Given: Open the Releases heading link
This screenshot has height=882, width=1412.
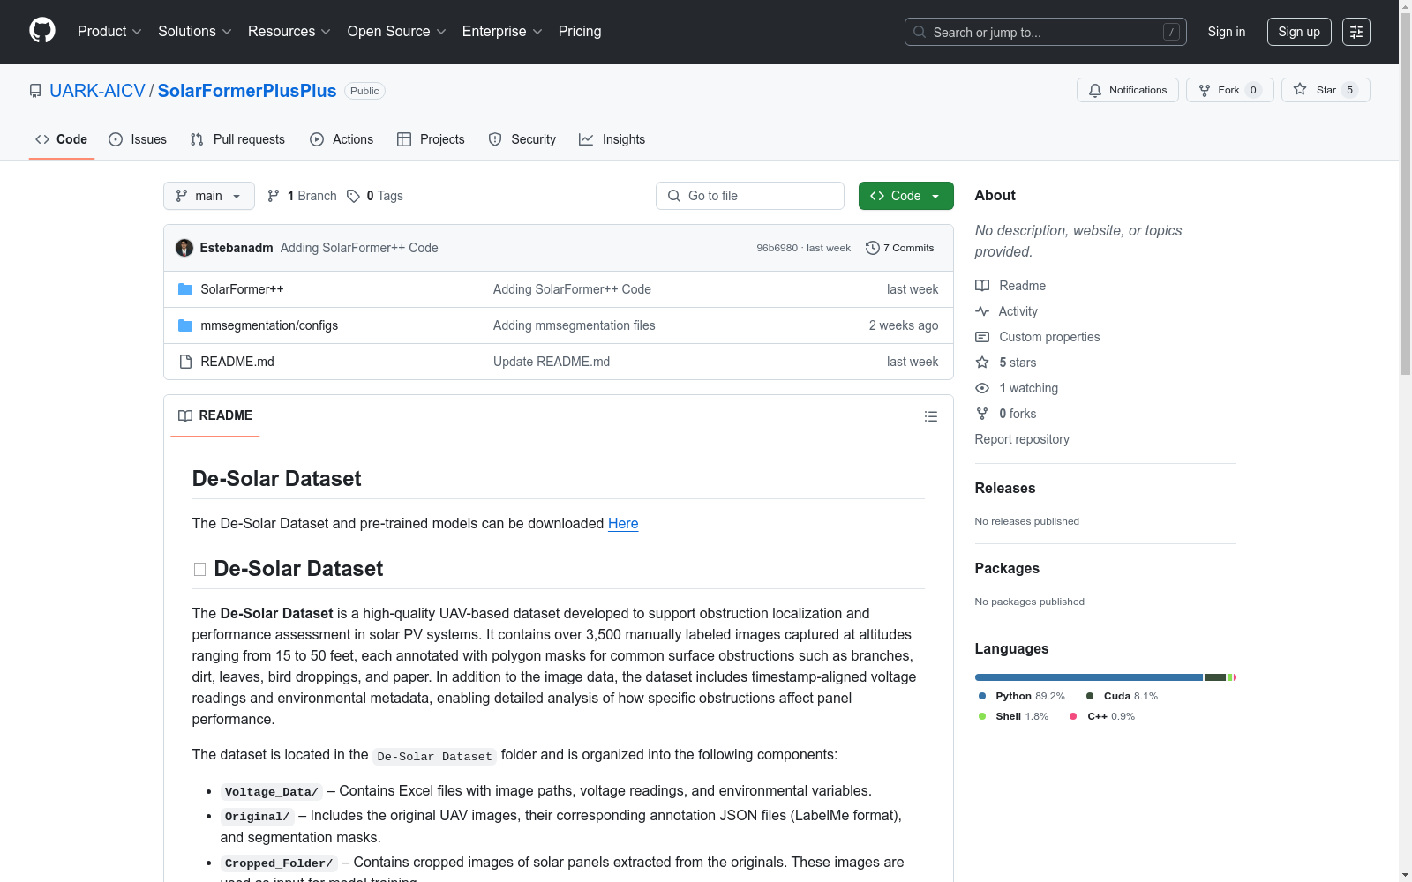Looking at the screenshot, I should (1005, 488).
